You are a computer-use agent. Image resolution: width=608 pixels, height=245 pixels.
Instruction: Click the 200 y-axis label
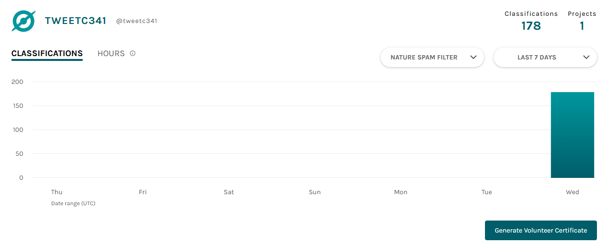17,82
